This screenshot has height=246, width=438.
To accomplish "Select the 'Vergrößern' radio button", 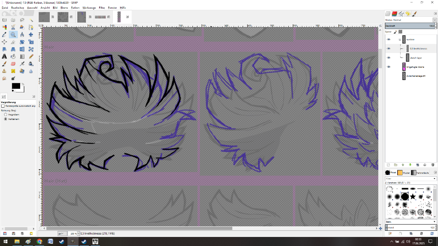I will pyautogui.click(x=6, y=115).
